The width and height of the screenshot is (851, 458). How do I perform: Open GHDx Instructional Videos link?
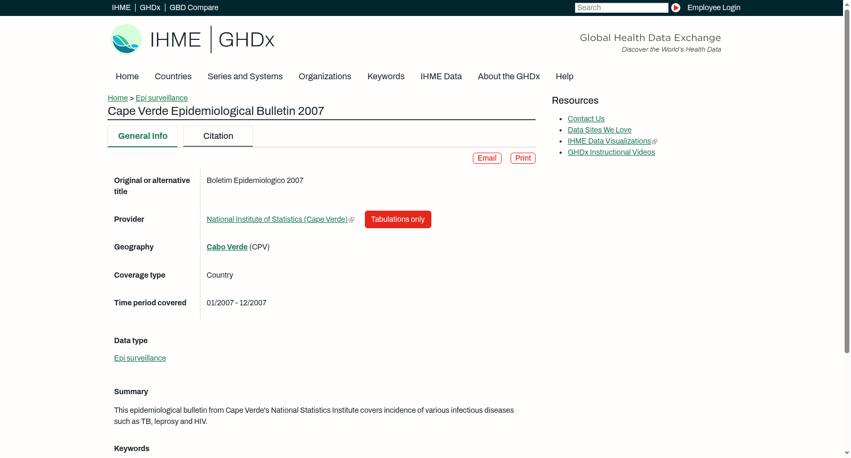[611, 153]
